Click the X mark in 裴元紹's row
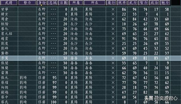The width and height of the screenshot is (181, 104). point(113,34)
